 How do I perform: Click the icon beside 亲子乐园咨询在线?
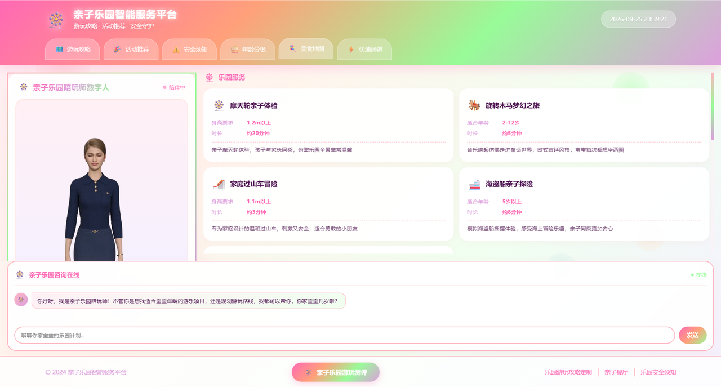[20, 275]
